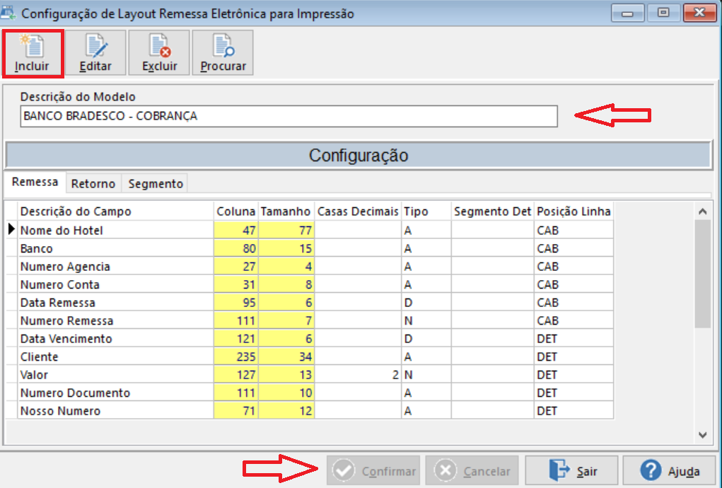
Task: Click the Cancelar button
Action: tap(471, 470)
